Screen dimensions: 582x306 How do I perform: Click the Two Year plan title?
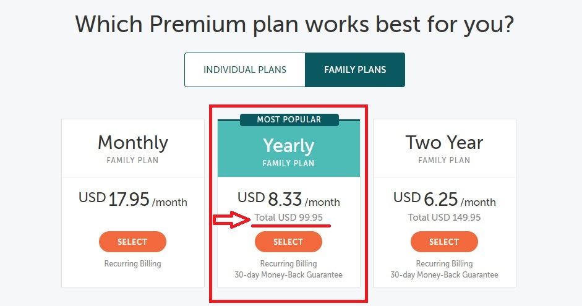coord(444,143)
